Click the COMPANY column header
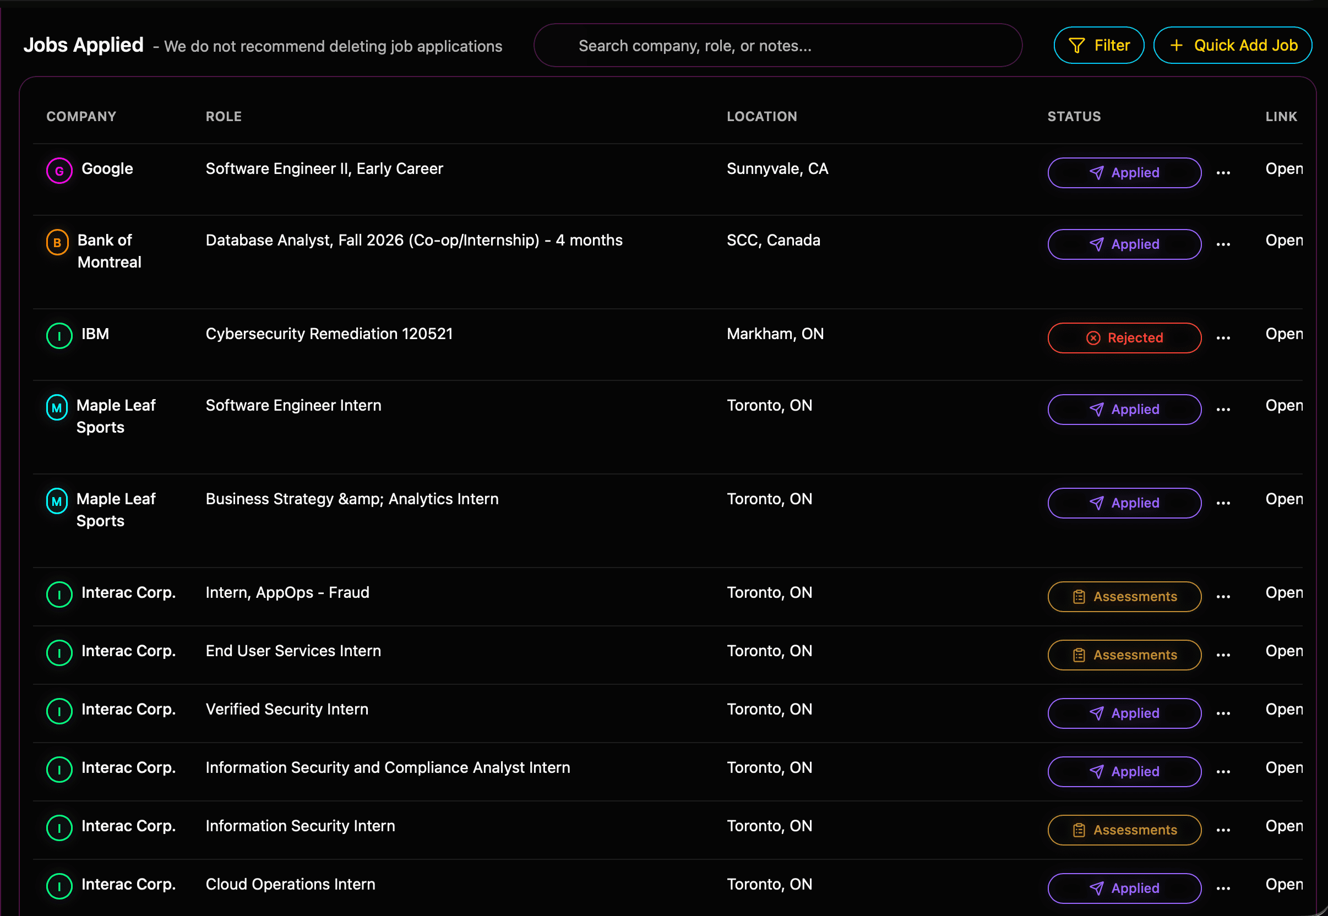Viewport: 1328px width, 916px height. (81, 117)
